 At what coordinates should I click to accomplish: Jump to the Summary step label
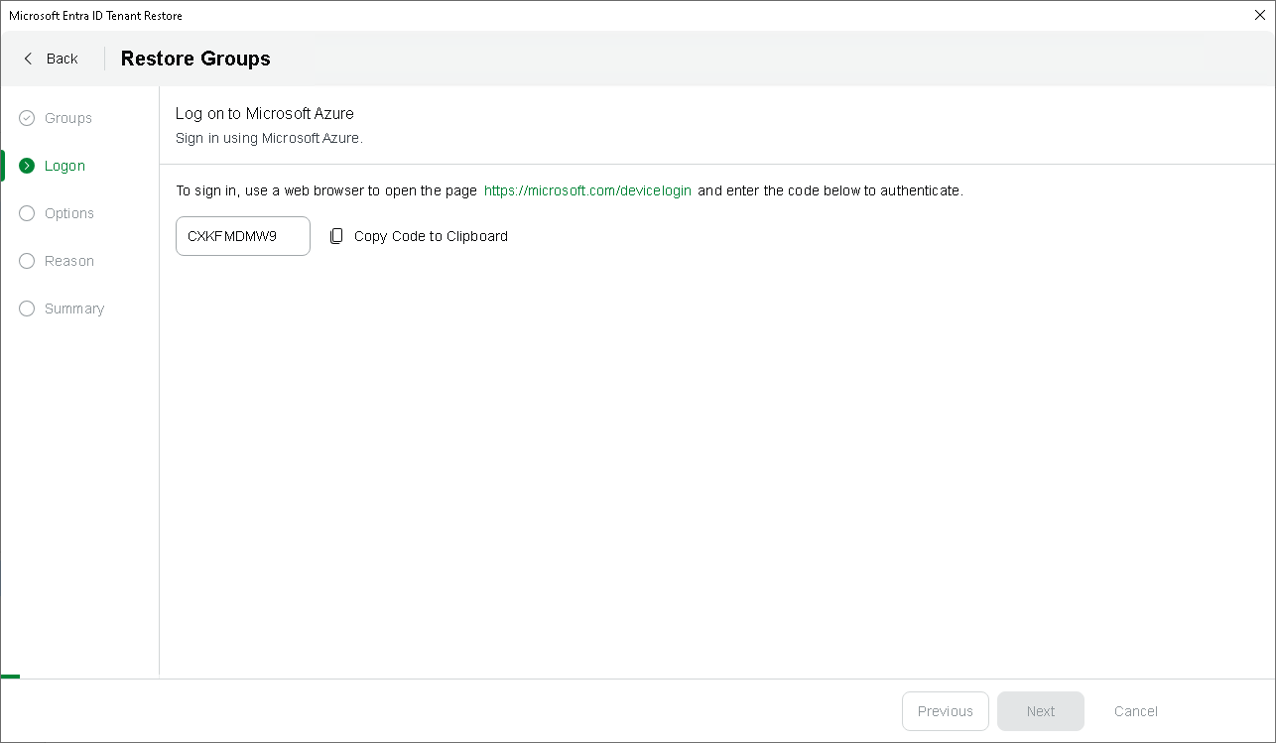tap(74, 309)
